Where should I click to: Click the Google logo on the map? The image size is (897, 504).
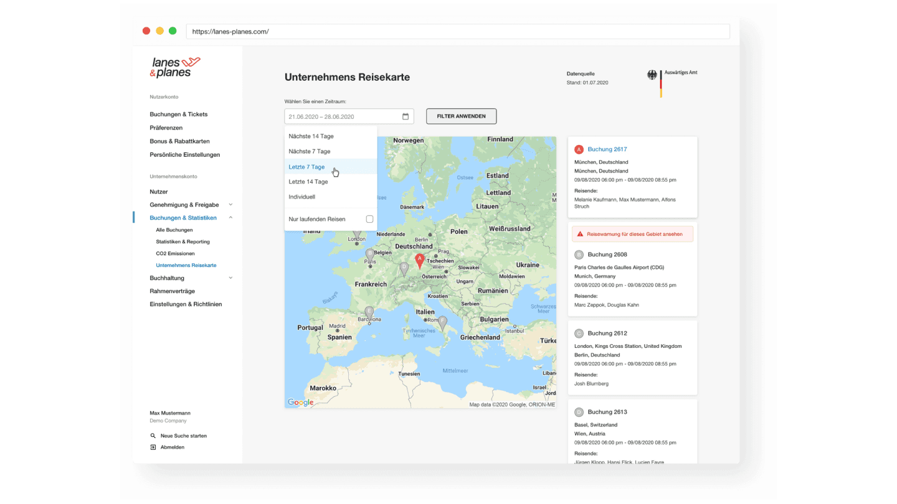click(300, 403)
